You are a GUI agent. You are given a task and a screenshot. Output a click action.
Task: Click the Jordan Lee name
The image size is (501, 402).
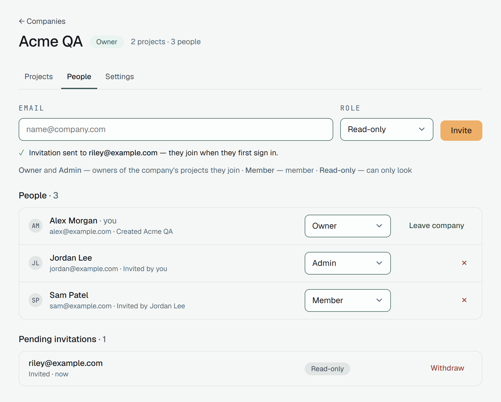(71, 258)
